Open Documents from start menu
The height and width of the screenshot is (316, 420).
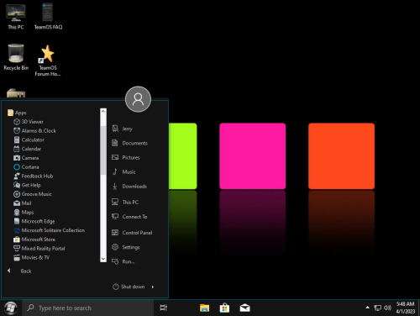coord(129,143)
